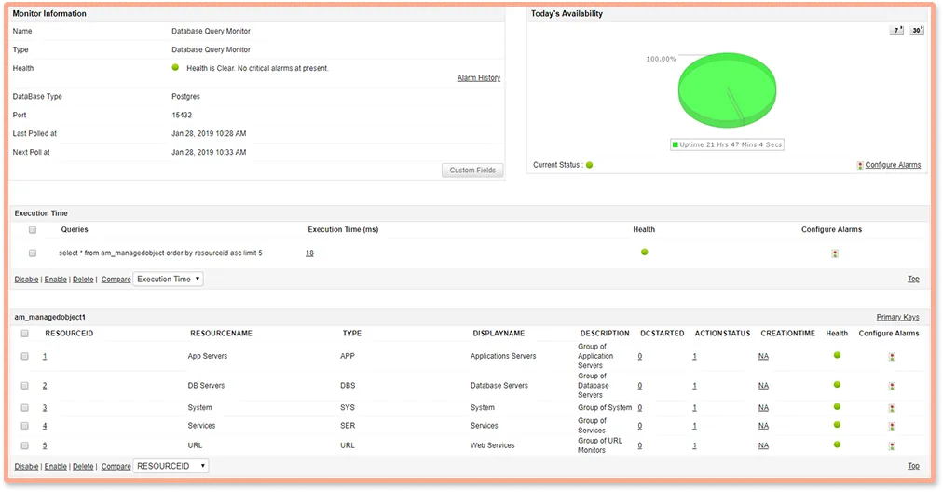The height and width of the screenshot is (492, 943).
Task: Open the Primary Keys link
Action: [x=898, y=317]
